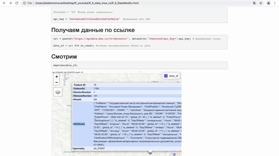Zoom out on the map
279x156 pixels.
[57, 82]
